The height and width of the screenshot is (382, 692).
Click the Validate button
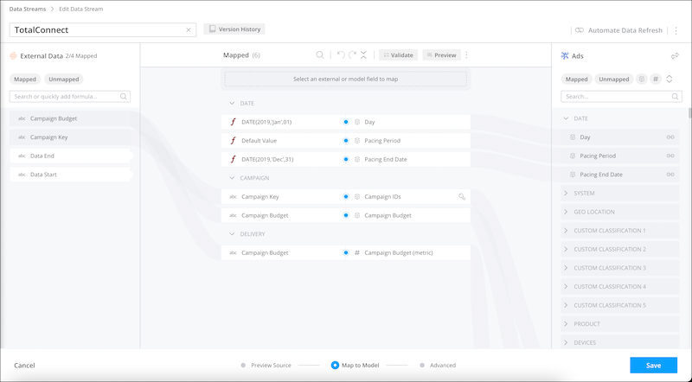(x=398, y=55)
